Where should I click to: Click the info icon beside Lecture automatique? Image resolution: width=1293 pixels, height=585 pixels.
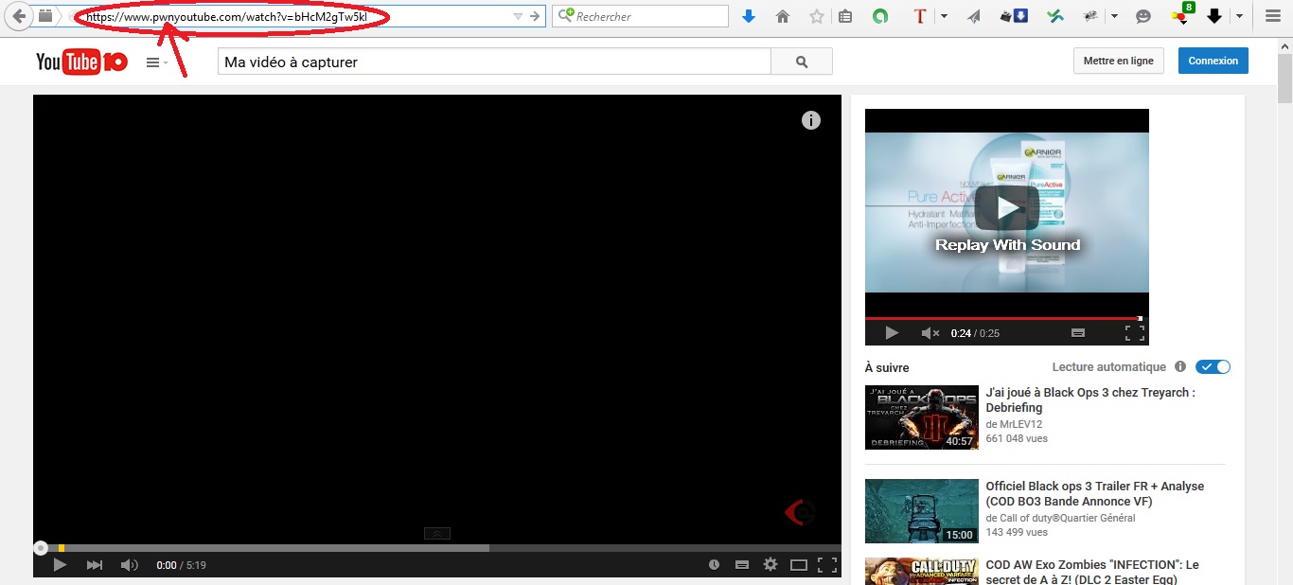click(x=1180, y=366)
